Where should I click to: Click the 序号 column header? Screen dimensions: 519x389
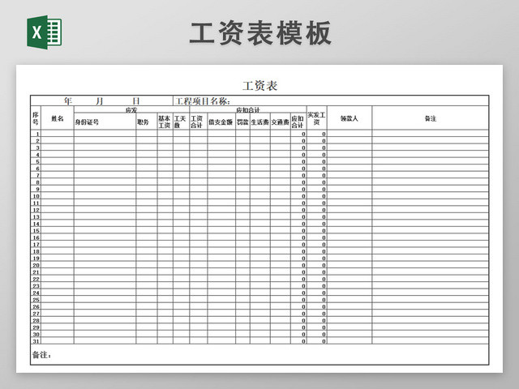(x=36, y=118)
